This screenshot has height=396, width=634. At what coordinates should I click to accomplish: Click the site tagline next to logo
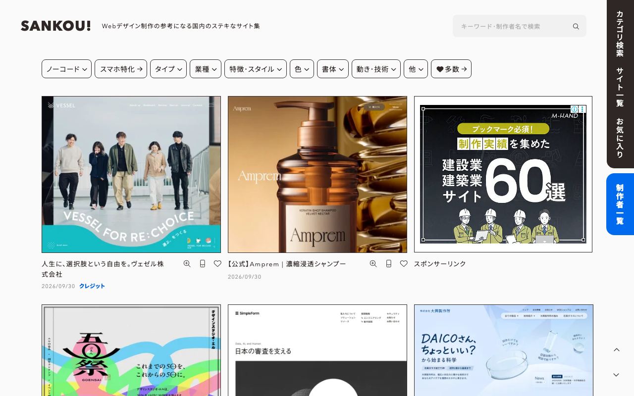[x=181, y=26]
